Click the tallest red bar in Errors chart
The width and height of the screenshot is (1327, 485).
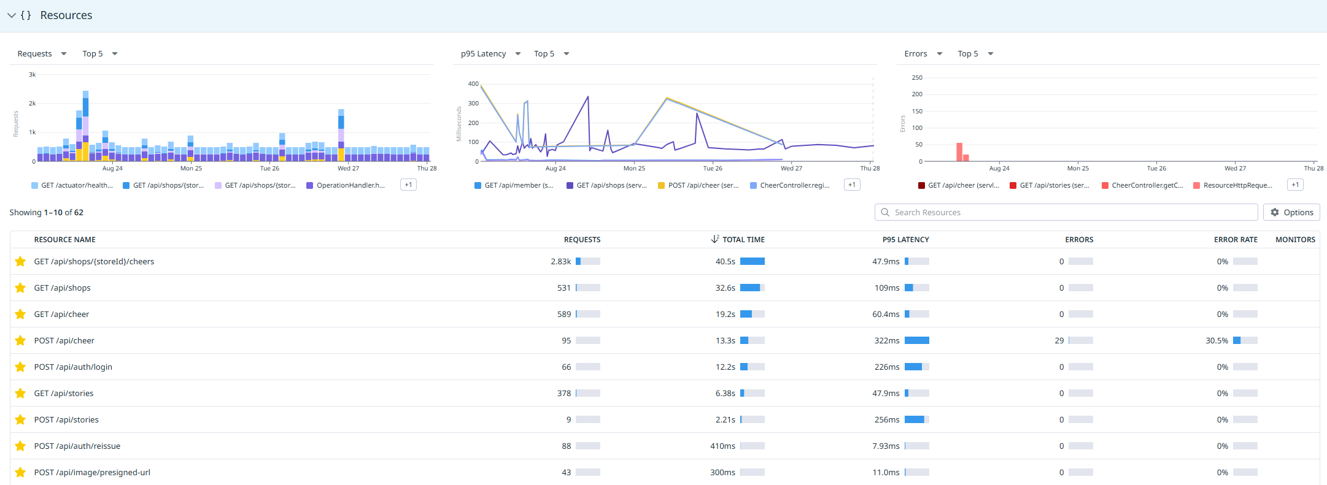click(x=959, y=152)
